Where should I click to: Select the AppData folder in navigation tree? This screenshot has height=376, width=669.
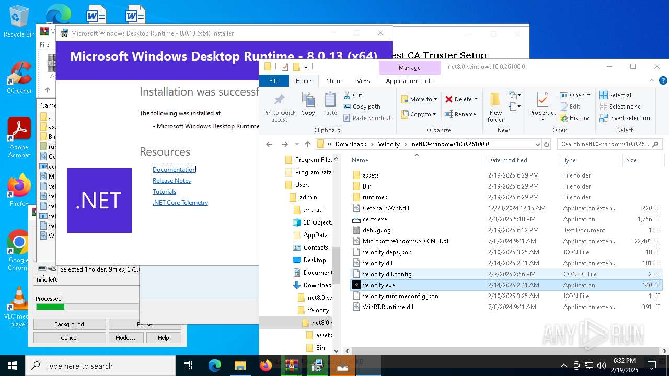tap(315, 235)
